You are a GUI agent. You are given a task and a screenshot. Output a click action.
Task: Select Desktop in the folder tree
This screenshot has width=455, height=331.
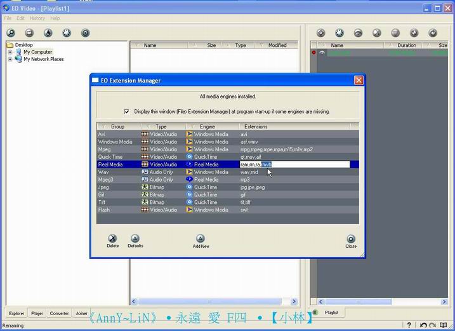coord(23,44)
